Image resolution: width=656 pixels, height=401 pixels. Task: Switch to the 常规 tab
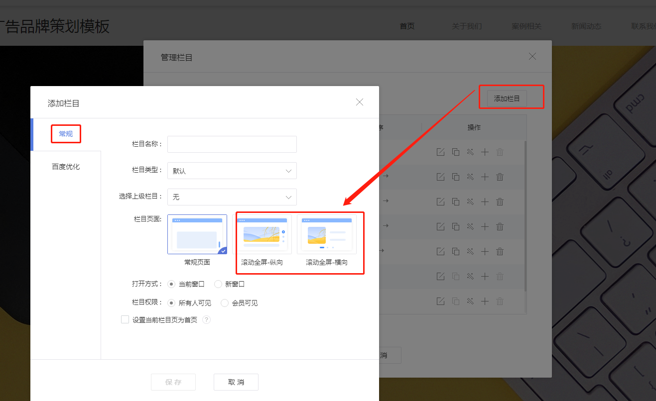[x=66, y=134]
